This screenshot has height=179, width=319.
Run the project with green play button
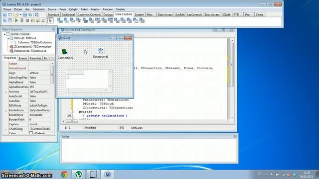click(x=16, y=20)
